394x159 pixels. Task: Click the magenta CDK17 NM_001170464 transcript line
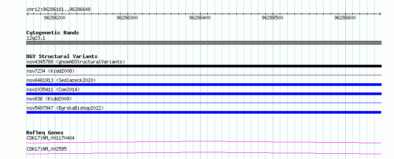[x=204, y=142]
